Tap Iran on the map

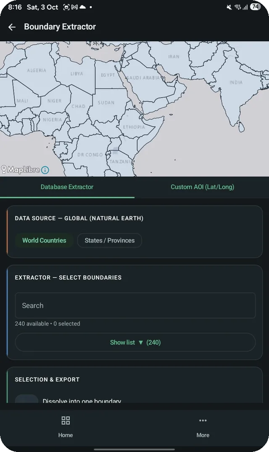coord(173,58)
